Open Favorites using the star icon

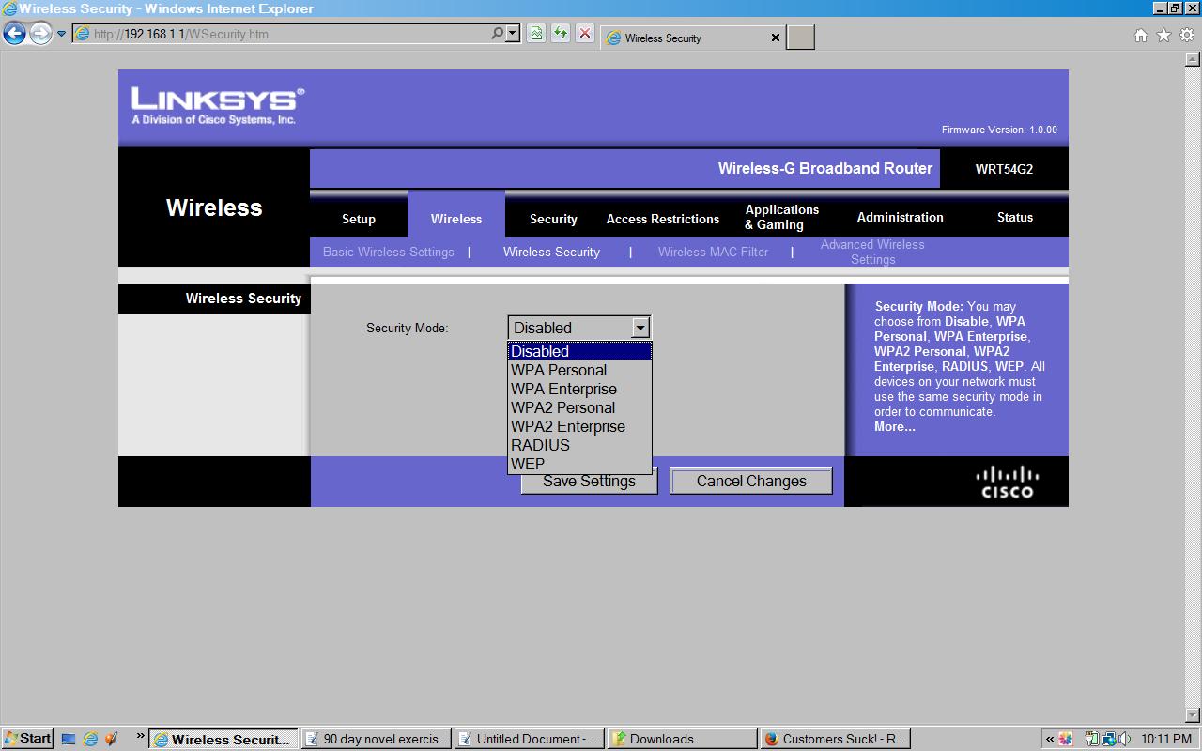pyautogui.click(x=1163, y=36)
